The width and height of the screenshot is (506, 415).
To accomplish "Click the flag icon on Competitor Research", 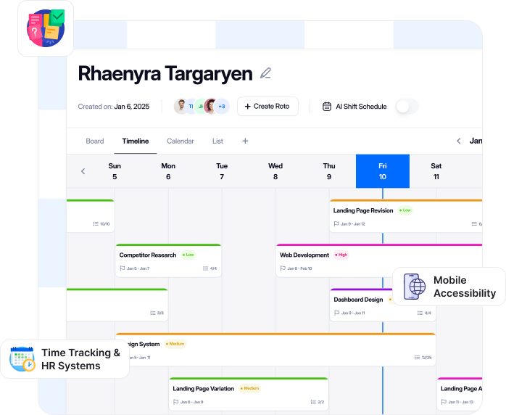I will click(123, 268).
